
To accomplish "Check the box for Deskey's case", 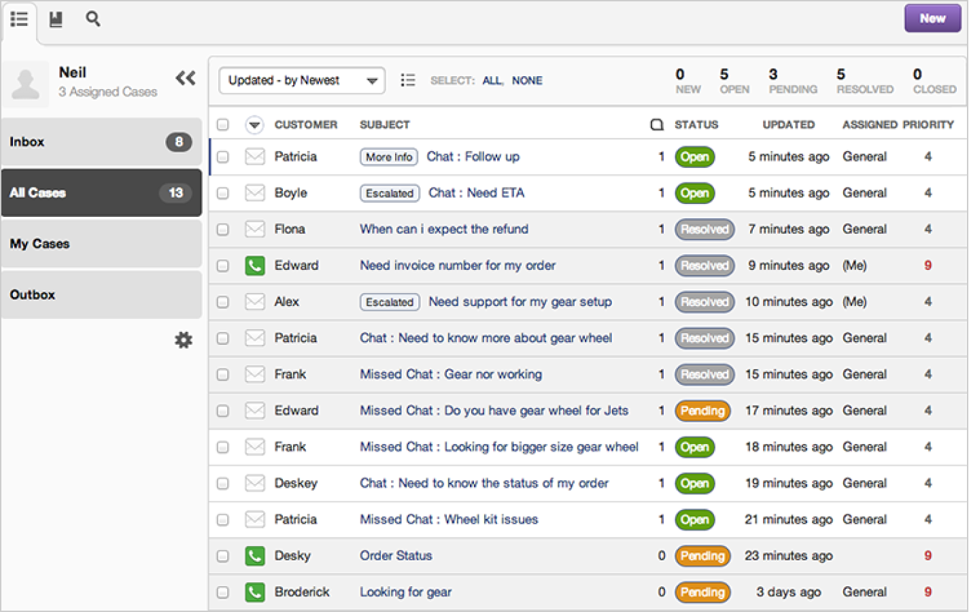I will [x=222, y=483].
